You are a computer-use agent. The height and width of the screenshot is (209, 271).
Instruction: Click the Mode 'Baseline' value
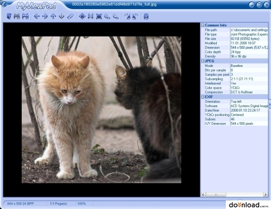coord(237,66)
